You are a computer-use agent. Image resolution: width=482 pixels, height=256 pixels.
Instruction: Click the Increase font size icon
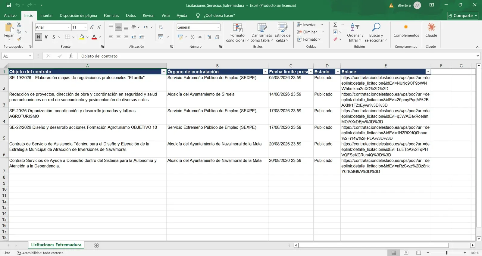[x=92, y=27]
